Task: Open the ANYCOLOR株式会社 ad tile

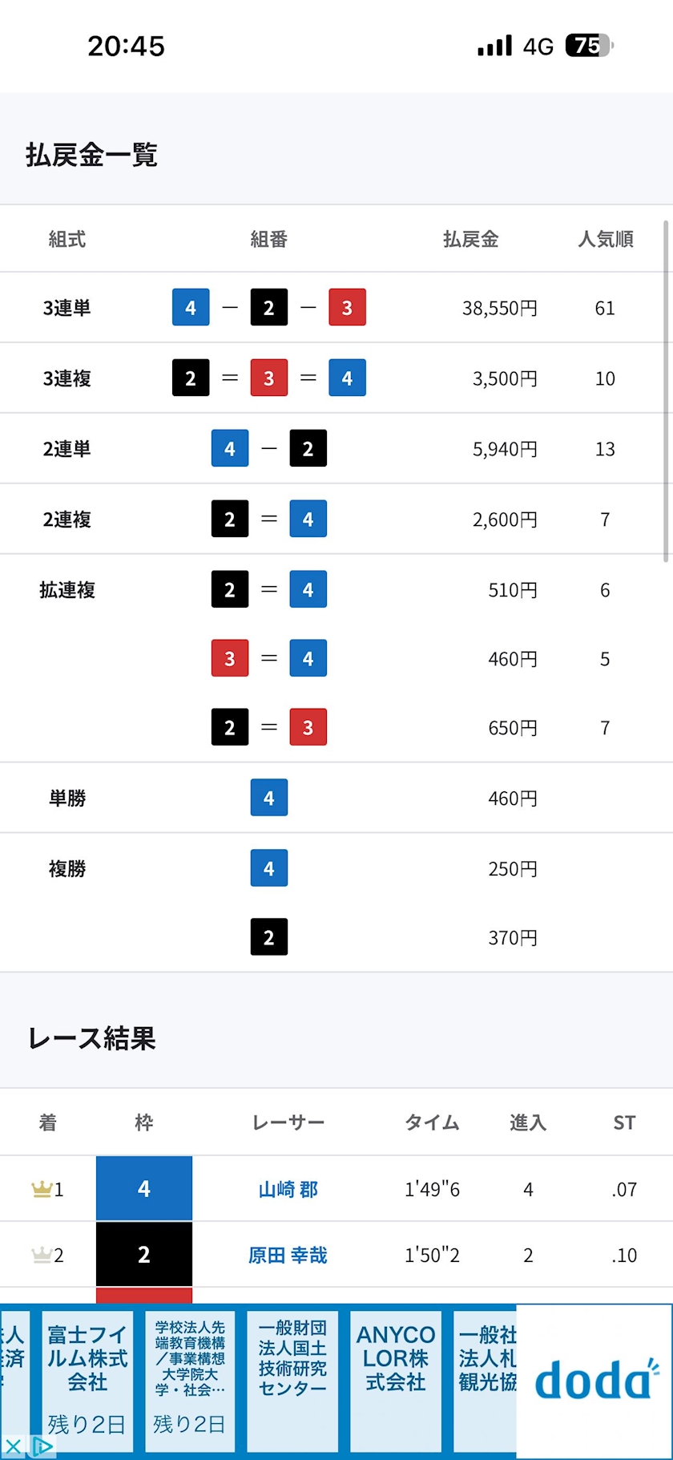Action: [x=396, y=1381]
